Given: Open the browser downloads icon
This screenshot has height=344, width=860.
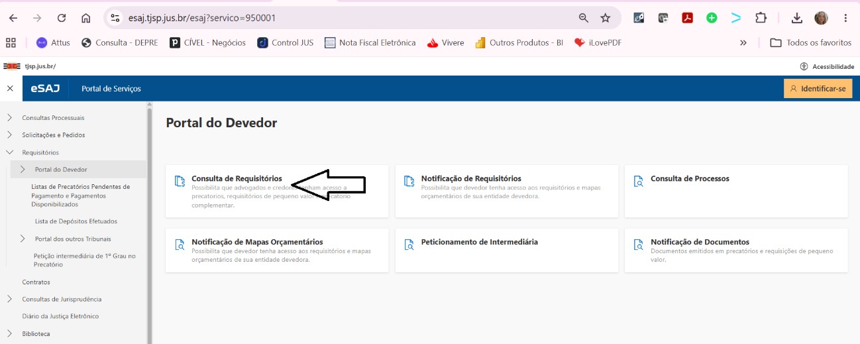Looking at the screenshot, I should coord(797,18).
